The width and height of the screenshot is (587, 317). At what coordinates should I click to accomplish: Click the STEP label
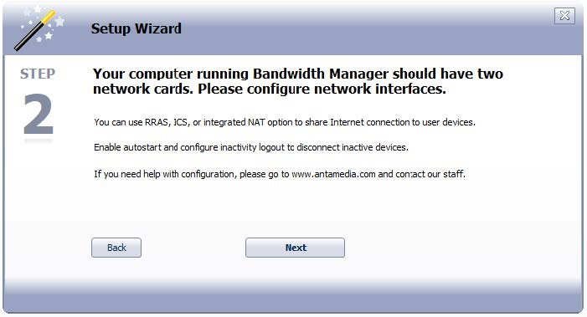tap(38, 74)
